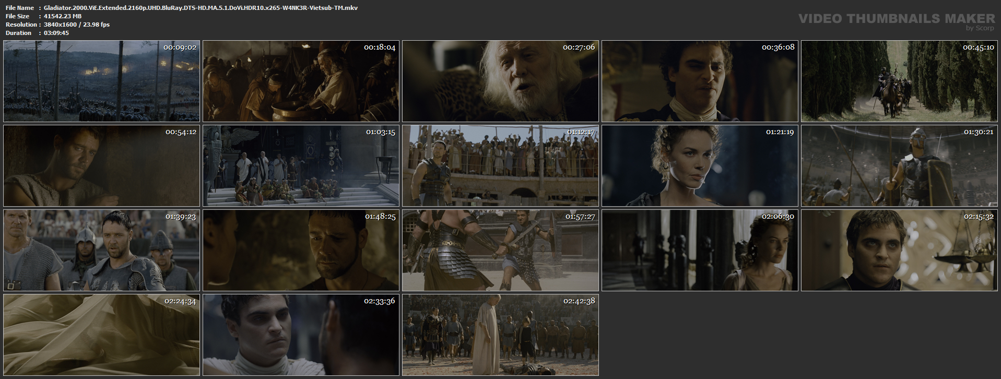Image resolution: width=1001 pixels, height=379 pixels.
Task: Click the thumbnail stamped 01:21:19
Action: click(x=700, y=165)
